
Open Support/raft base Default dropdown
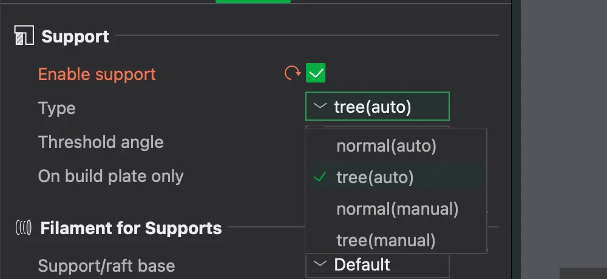(378, 266)
